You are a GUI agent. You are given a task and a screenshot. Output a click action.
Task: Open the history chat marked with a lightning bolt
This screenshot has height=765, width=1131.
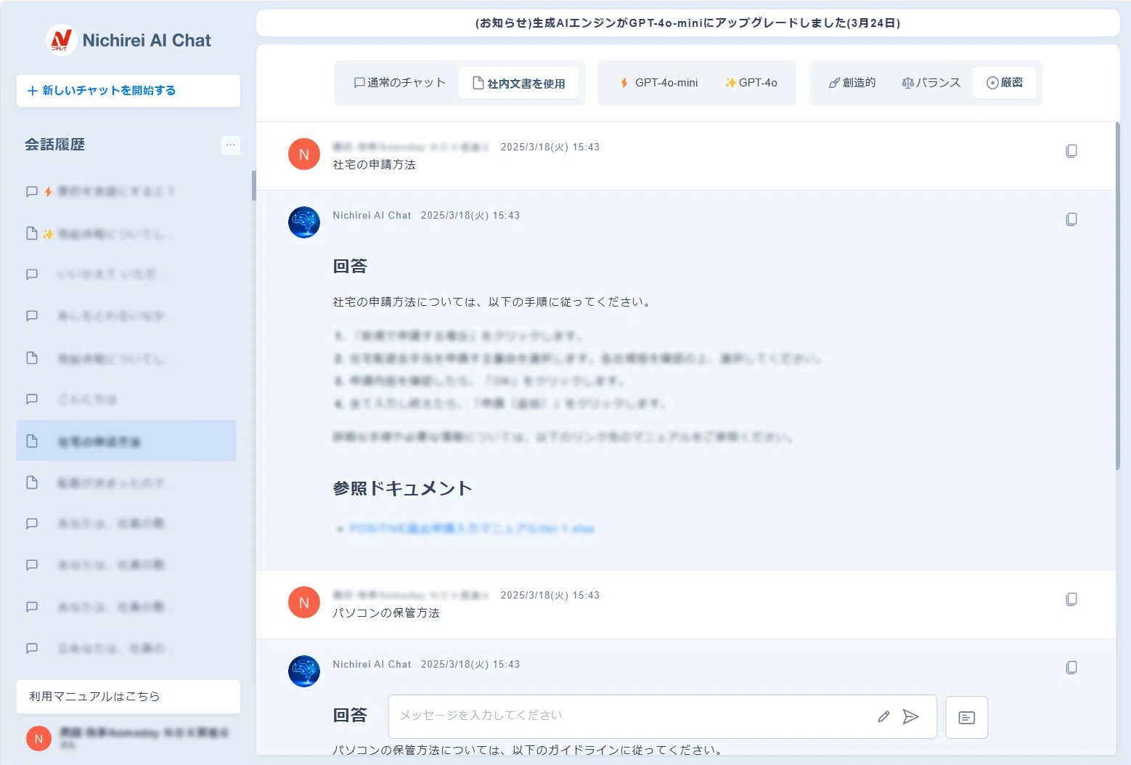[x=126, y=192]
